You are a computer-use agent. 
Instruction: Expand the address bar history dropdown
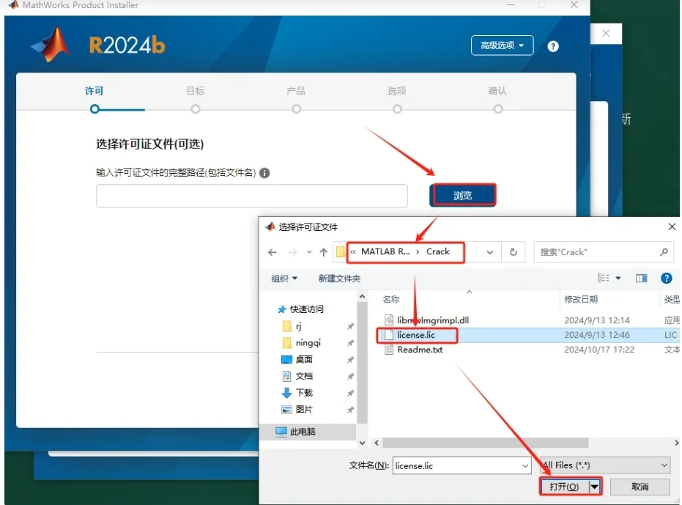tap(490, 252)
